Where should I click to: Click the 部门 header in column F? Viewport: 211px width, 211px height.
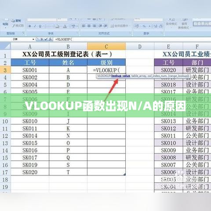click(x=197, y=62)
